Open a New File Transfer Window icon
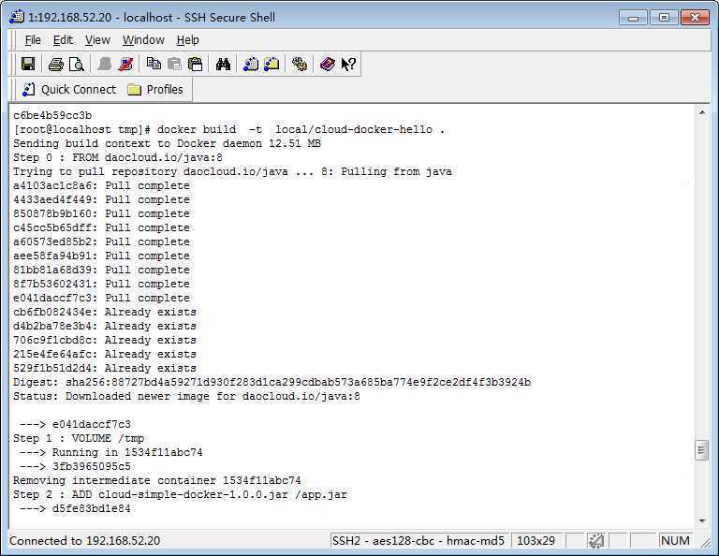 [271, 65]
